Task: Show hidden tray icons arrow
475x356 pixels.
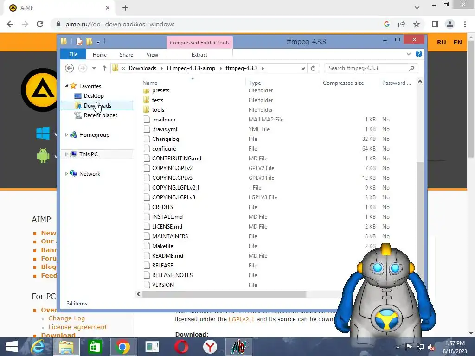Action: [398, 347]
